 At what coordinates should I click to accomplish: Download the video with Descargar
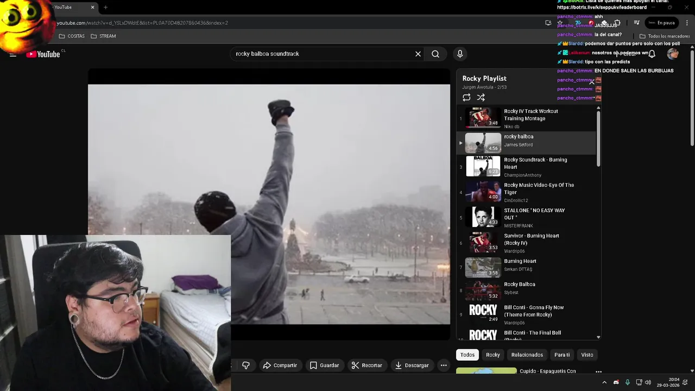[x=412, y=365]
